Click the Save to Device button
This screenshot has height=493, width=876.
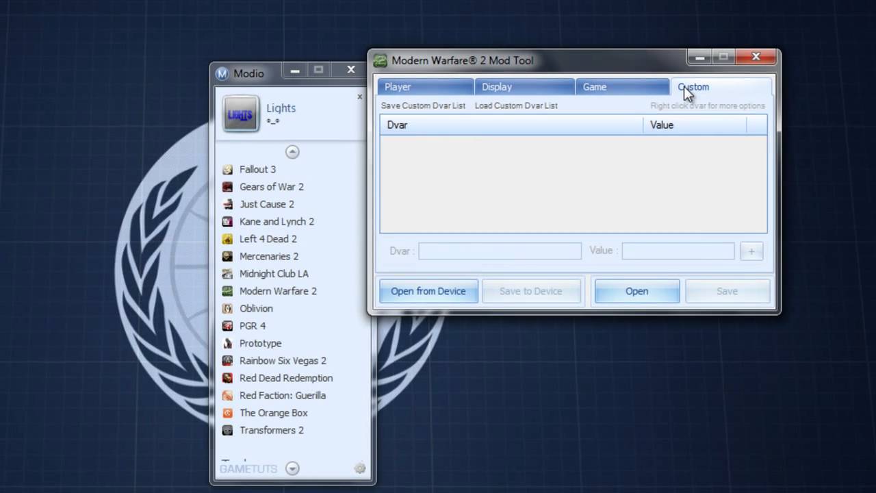point(530,291)
